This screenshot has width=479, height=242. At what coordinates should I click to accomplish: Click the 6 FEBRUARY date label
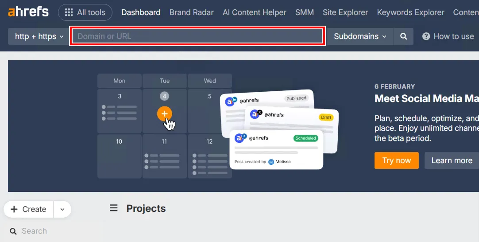pos(395,86)
